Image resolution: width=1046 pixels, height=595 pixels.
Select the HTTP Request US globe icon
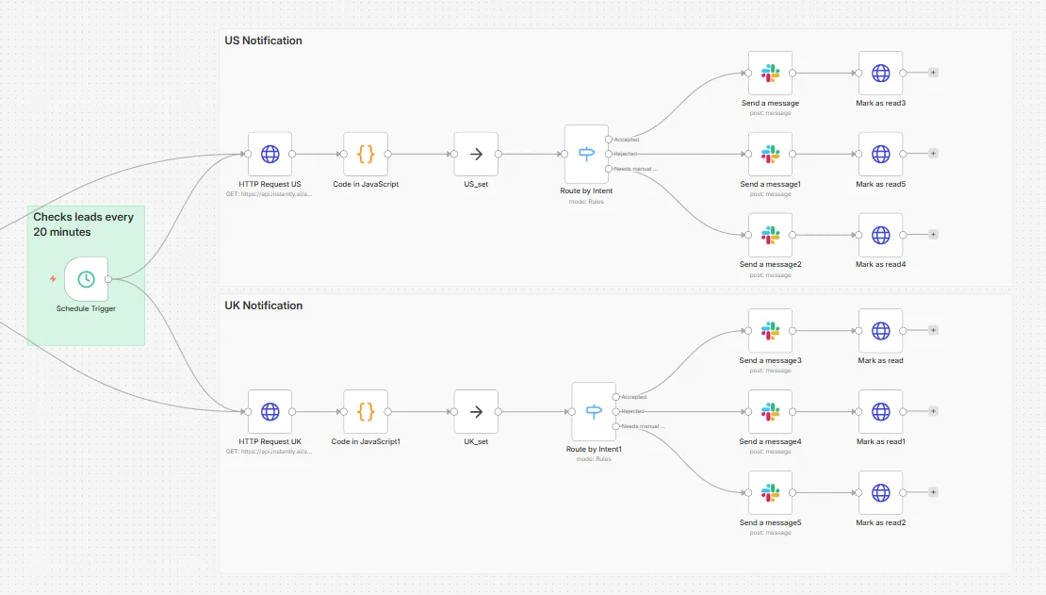(x=270, y=154)
